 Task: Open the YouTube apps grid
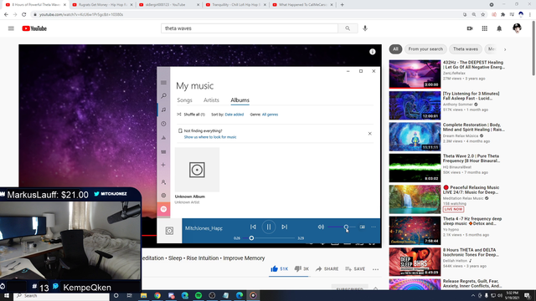tap(484, 28)
